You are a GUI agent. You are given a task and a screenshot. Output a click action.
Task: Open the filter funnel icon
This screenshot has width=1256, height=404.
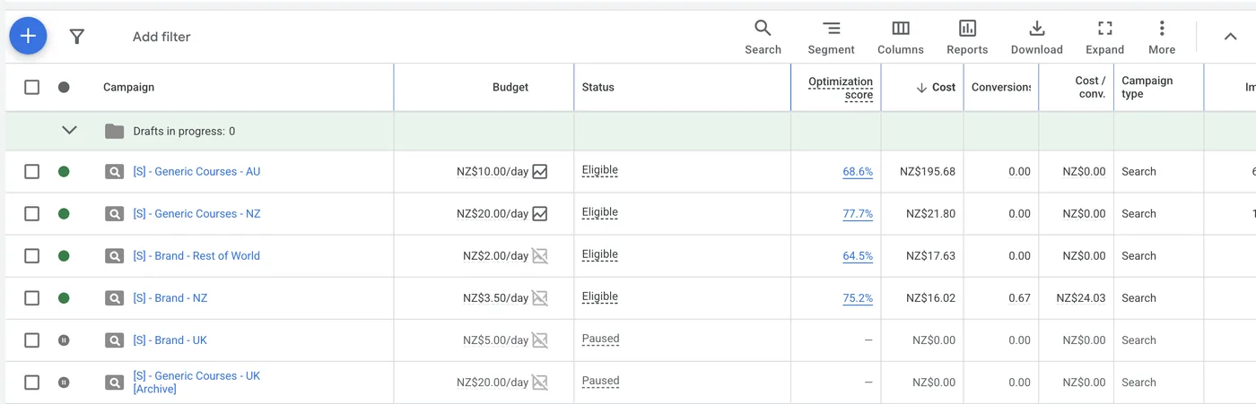tap(77, 37)
